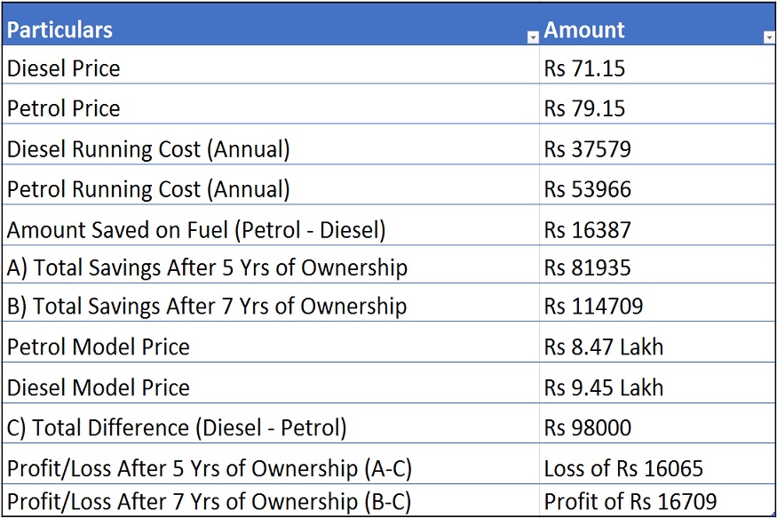Click the Profit of Rs 16709 cell

[630, 501]
